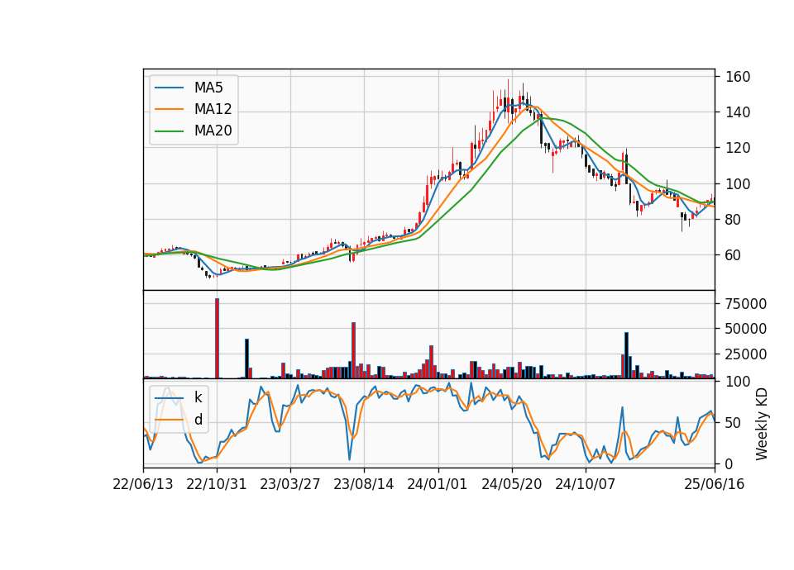Click the 60 price axis label
The width and height of the screenshot is (794, 570).
pos(734,255)
